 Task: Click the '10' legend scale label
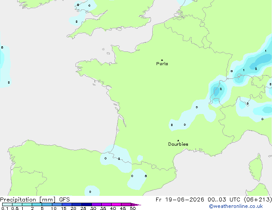[x=54, y=208]
